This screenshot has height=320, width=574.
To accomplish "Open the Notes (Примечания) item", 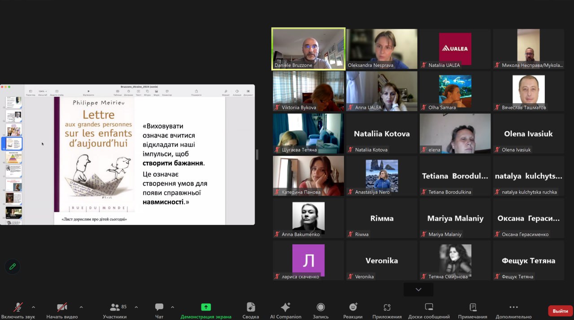I will click(x=473, y=307).
